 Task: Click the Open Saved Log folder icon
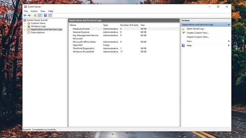tap(183, 29)
